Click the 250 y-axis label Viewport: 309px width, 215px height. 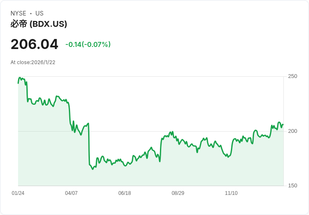tap(292, 76)
